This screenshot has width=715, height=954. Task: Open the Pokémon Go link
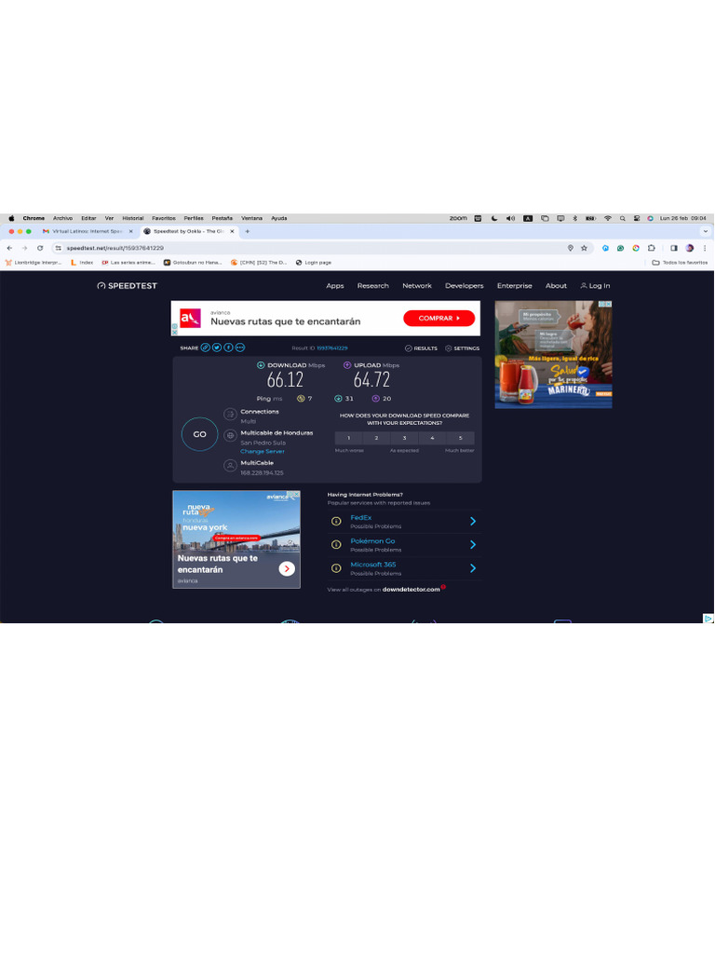(x=372, y=541)
